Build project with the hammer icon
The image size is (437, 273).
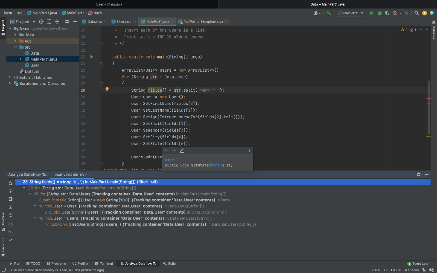[x=329, y=13]
